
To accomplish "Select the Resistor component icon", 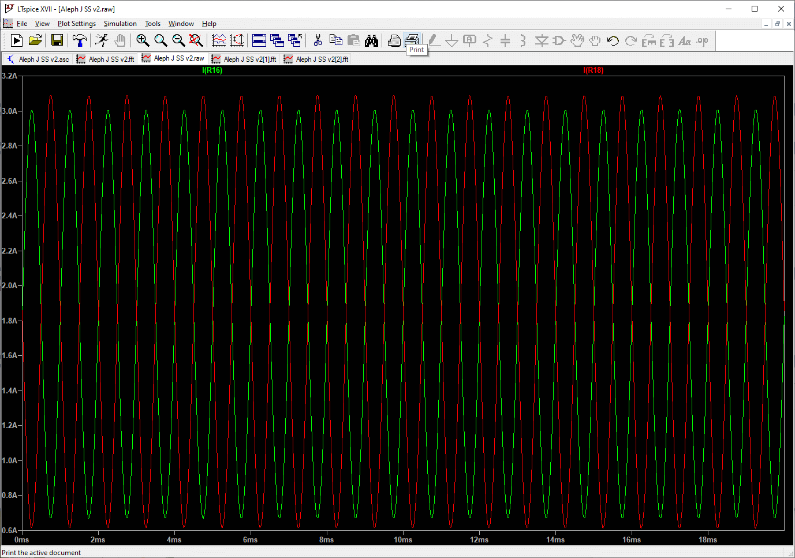I will click(488, 40).
